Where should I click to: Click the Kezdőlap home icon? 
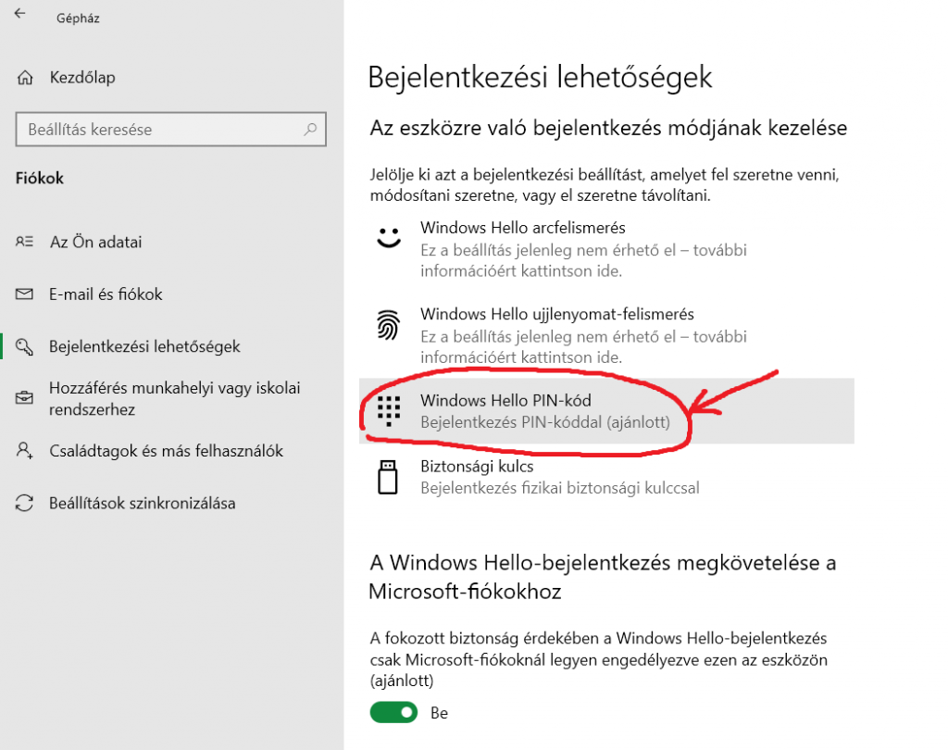(x=25, y=78)
